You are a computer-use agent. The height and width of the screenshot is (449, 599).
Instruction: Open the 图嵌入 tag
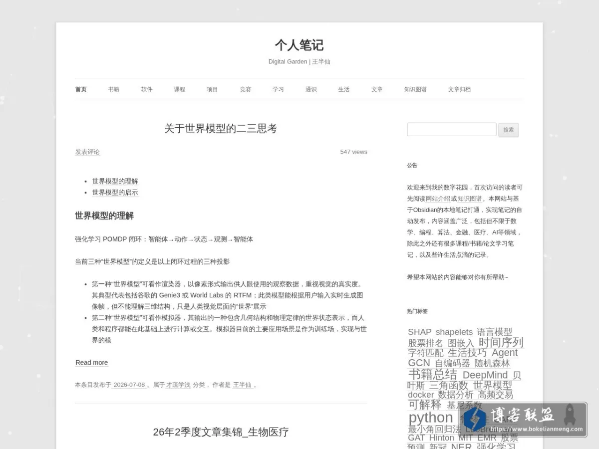pyautogui.click(x=461, y=343)
